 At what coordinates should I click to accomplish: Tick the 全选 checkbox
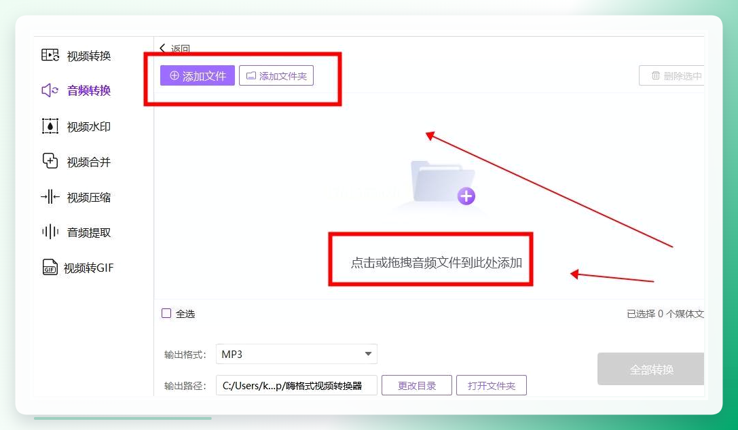tap(166, 313)
